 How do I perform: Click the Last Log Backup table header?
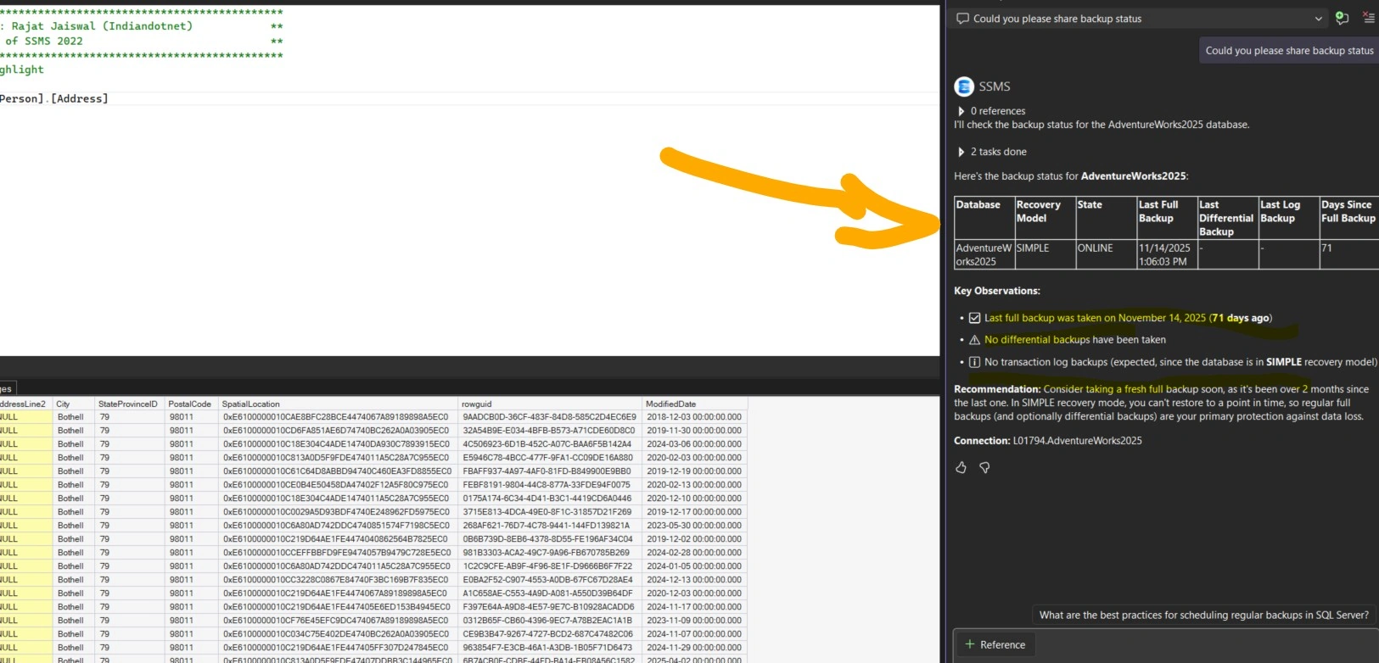[x=1289, y=218]
